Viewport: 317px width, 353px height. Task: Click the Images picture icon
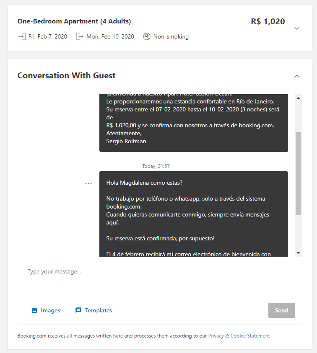click(34, 310)
